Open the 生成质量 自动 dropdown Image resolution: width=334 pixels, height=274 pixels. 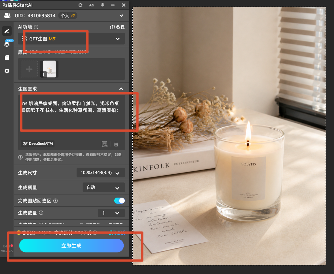coord(104,187)
